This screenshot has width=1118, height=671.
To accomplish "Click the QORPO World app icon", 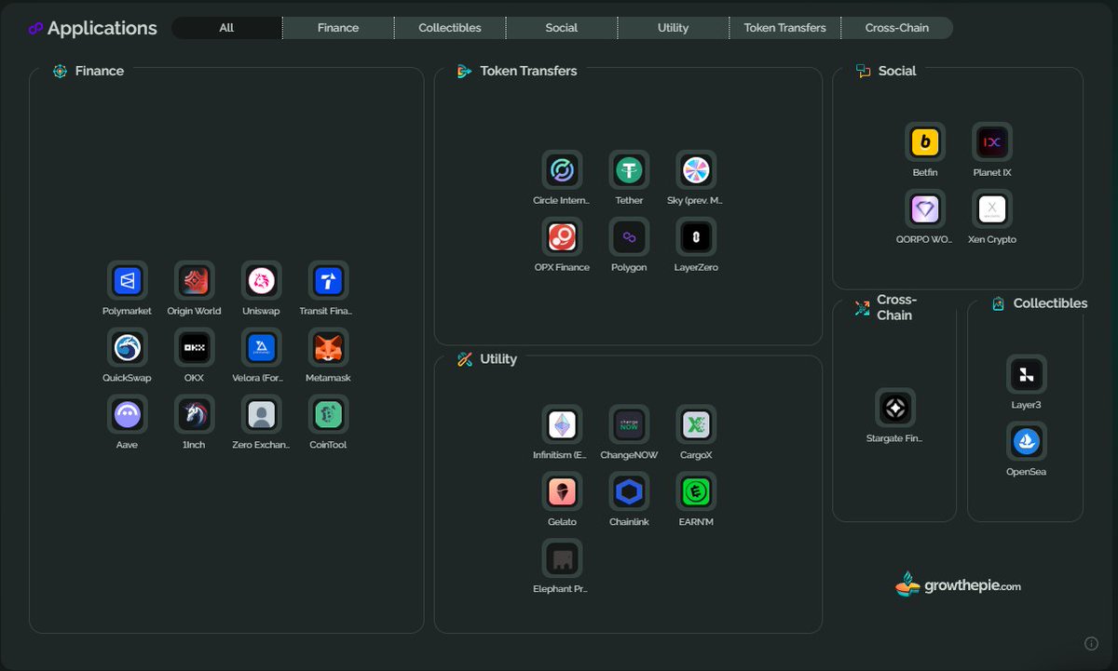I will tap(925, 208).
